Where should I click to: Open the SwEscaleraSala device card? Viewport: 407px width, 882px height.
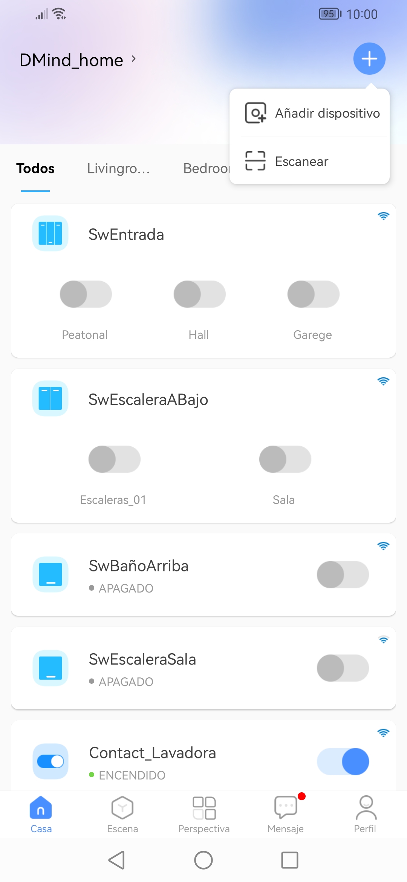pos(181,668)
